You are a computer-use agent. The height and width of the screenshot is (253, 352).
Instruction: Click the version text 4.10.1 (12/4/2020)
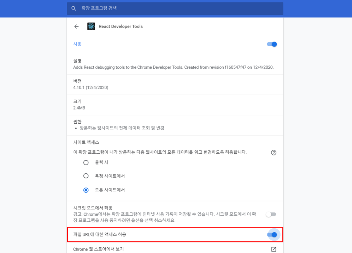tap(91, 87)
